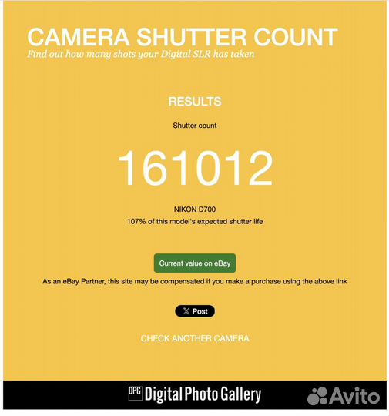Click the Avito dots logo icon
The image size is (389, 416).
click(317, 396)
